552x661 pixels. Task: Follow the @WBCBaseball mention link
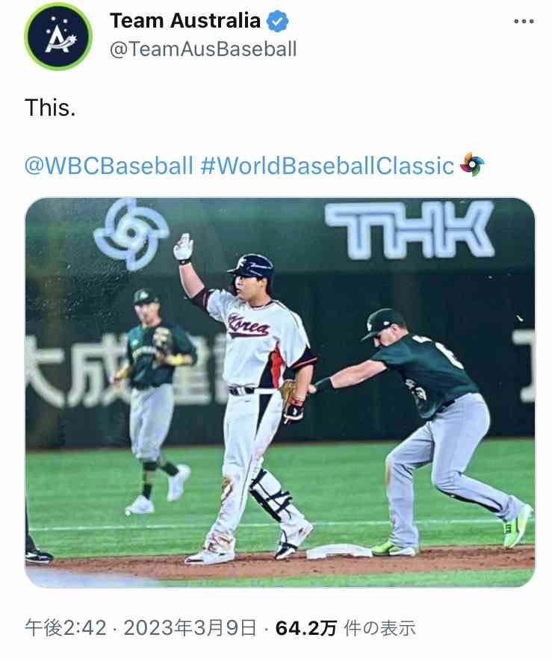109,165
